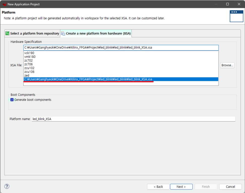This screenshot has width=245, height=193.
Task: Click Browse... to locate an XSA file
Action: click(227, 65)
